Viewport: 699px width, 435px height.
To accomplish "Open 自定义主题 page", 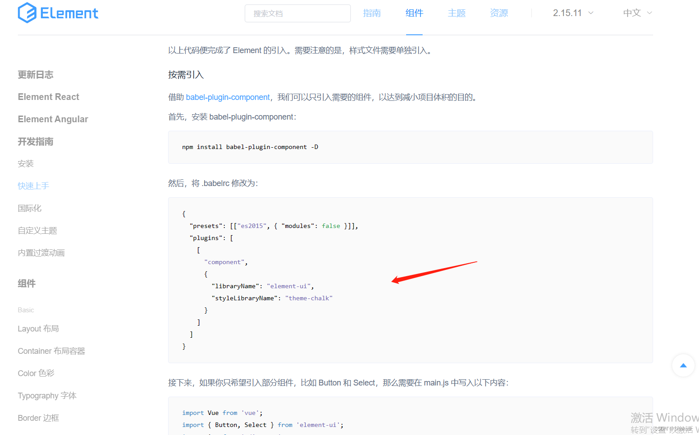I will tap(37, 231).
